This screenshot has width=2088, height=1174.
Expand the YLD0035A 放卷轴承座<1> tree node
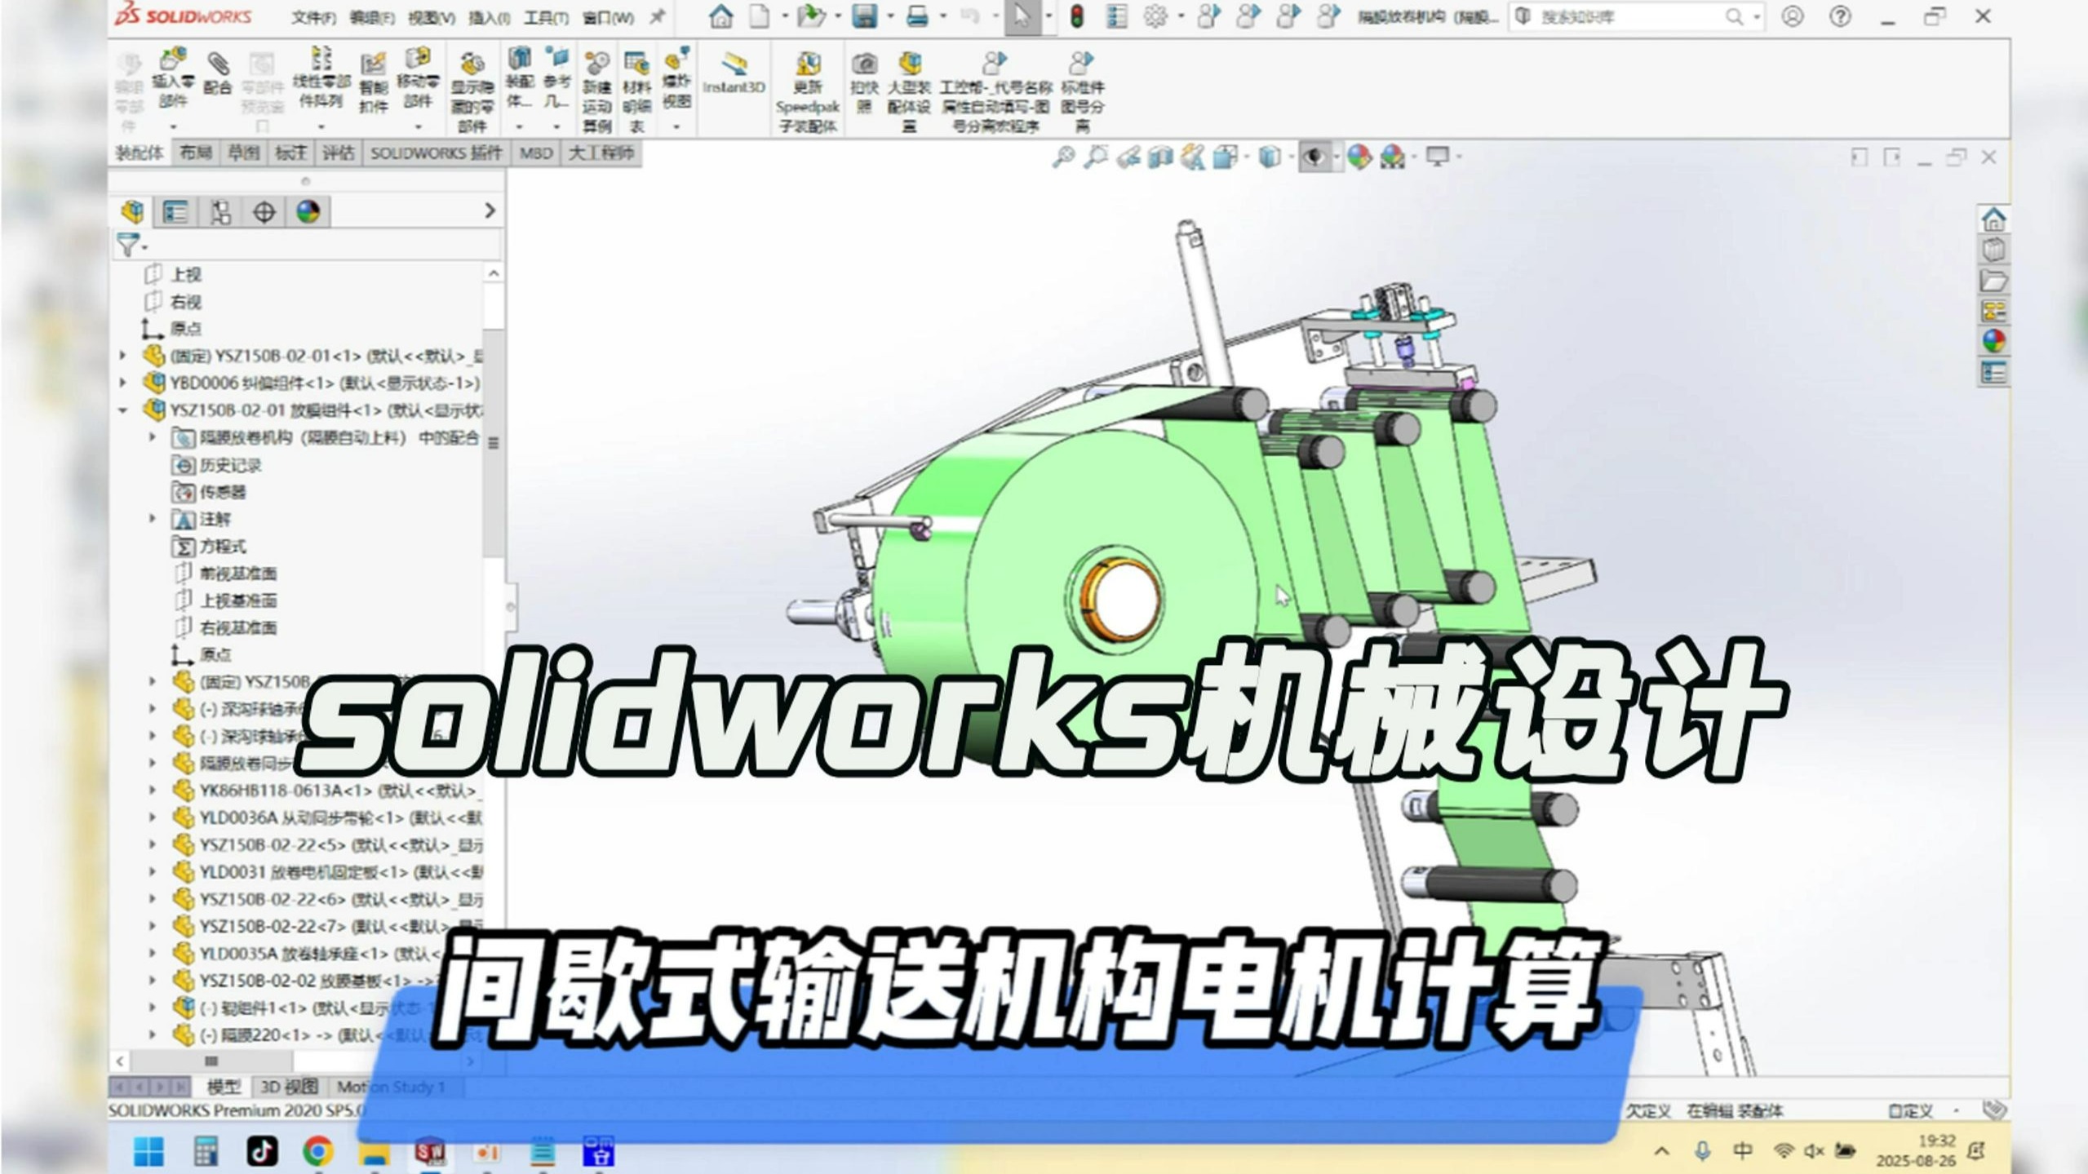(152, 954)
